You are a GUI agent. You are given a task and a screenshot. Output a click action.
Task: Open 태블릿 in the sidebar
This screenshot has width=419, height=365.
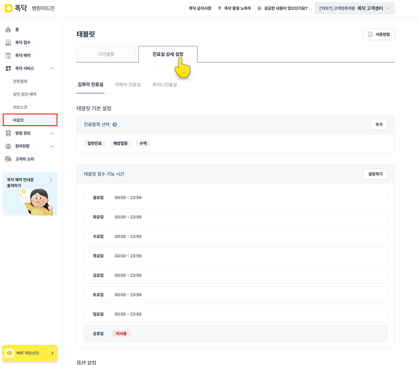coord(30,120)
